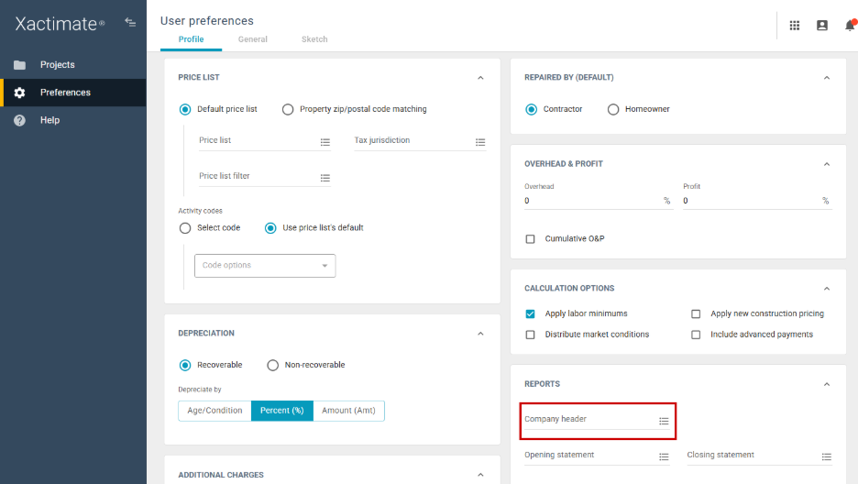Open the Company header list icon

pos(664,421)
